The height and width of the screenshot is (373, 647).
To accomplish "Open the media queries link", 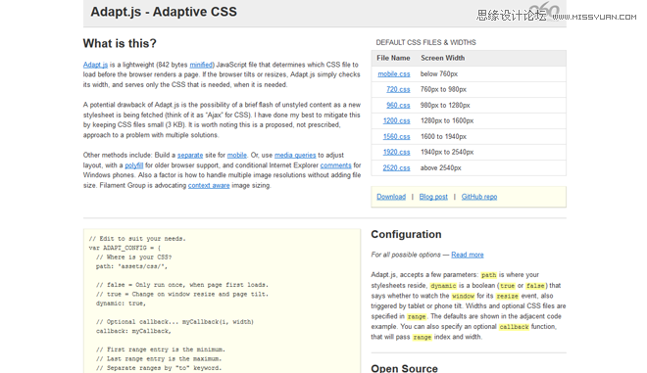I will (x=295, y=155).
